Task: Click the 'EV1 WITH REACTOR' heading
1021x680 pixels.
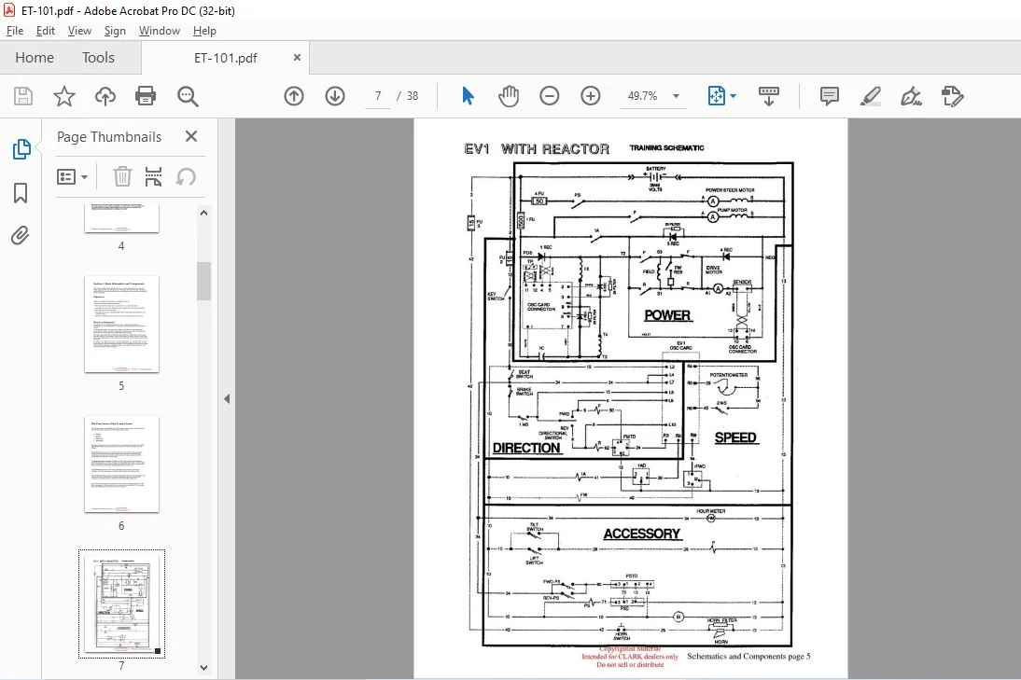Action: (537, 149)
